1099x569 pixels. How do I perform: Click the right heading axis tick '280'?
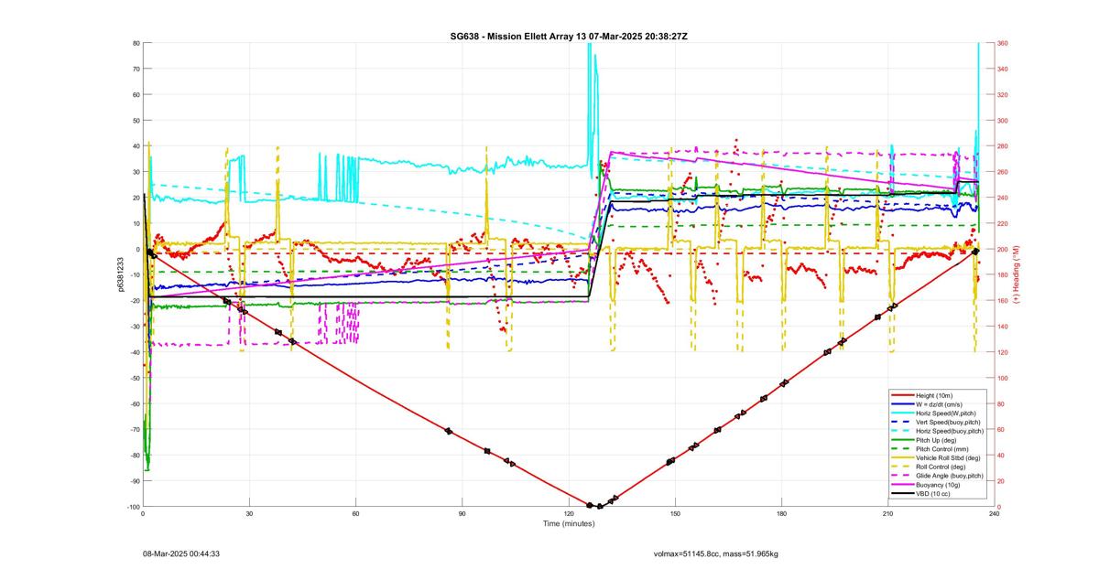[1003, 145]
